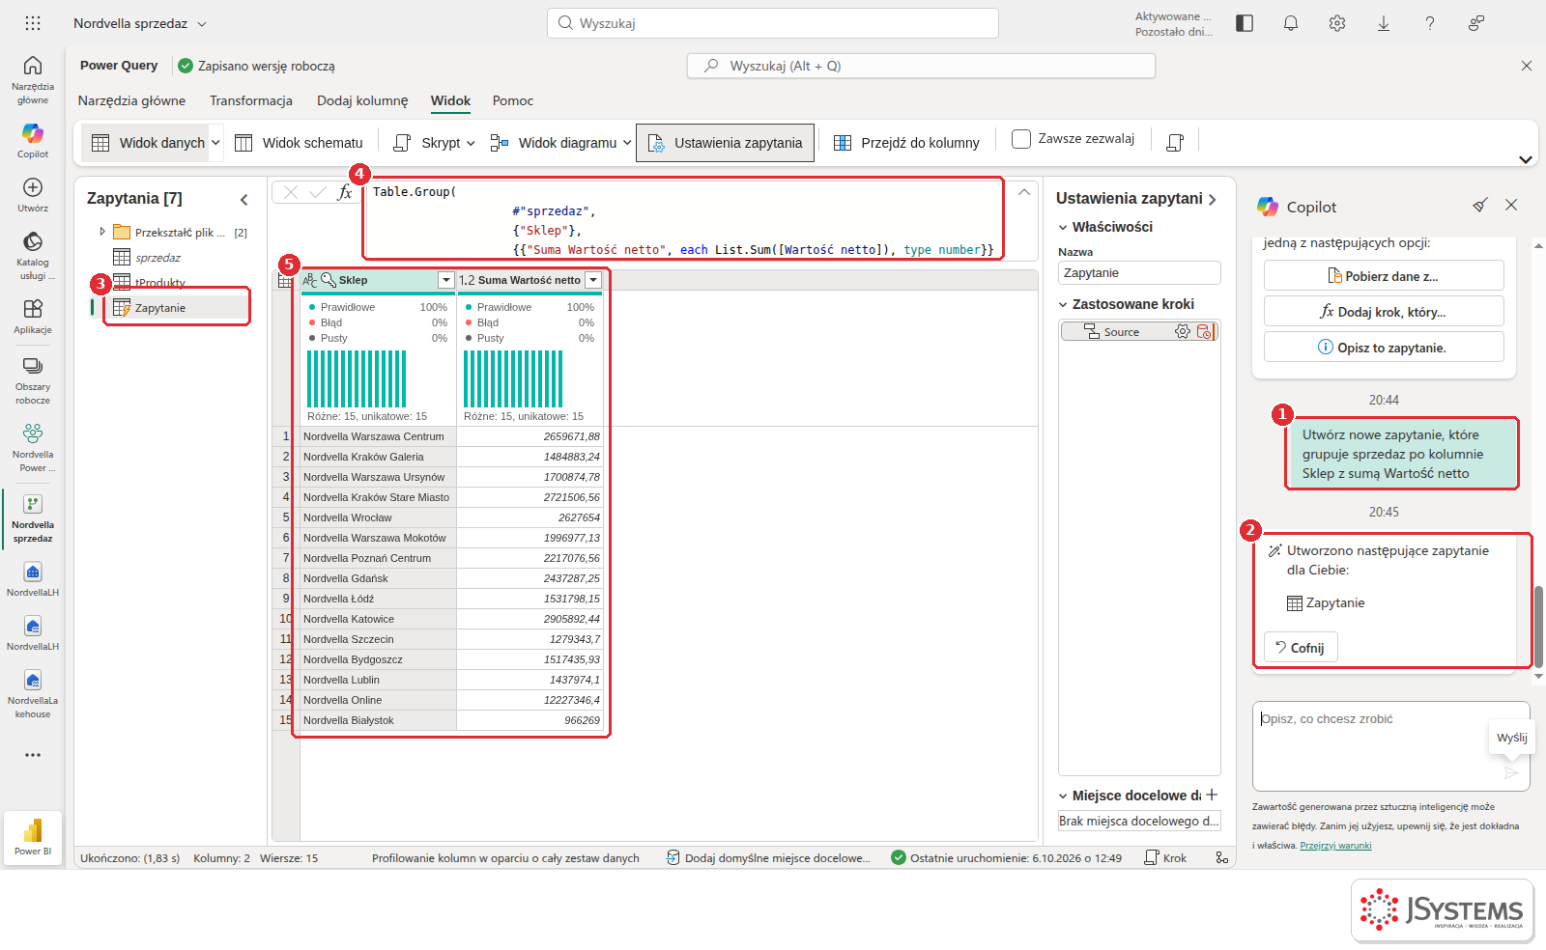Toggle the Zawsze zezwalaj checkbox
1546x950 pixels.
[1021, 139]
